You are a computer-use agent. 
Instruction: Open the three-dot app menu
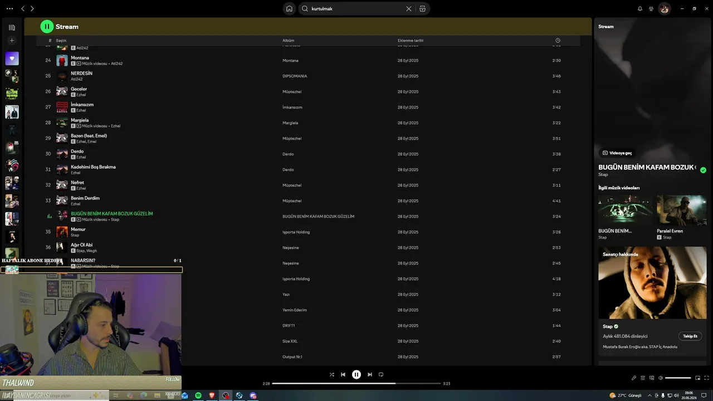[8, 9]
